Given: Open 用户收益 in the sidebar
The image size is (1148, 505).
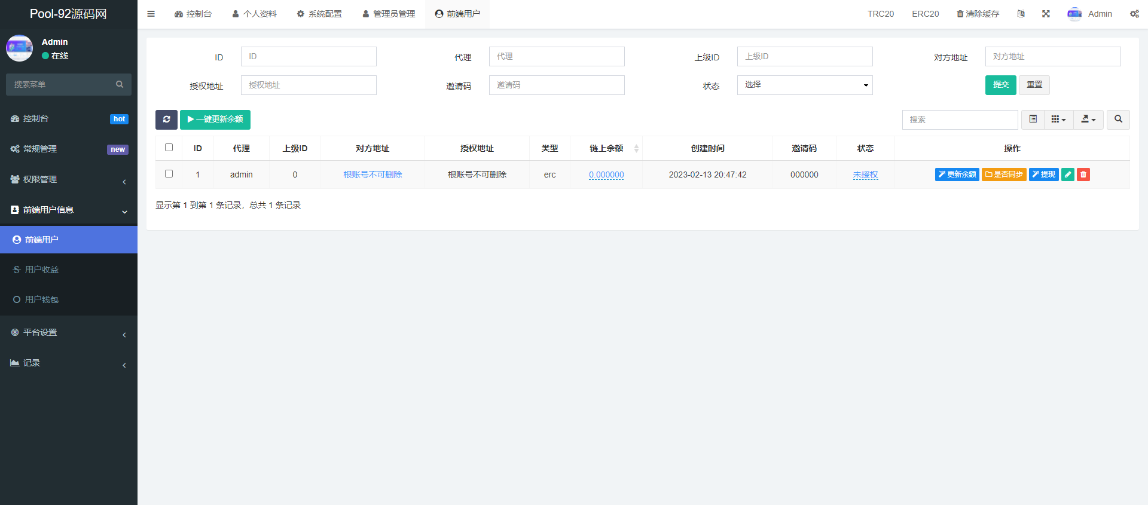Looking at the screenshot, I should pos(42,270).
